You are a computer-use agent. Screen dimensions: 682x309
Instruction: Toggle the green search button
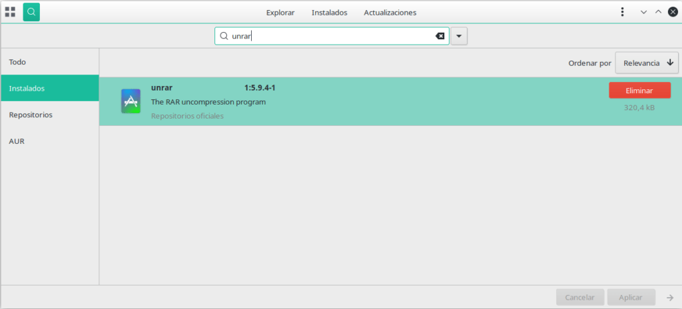pyautogui.click(x=31, y=12)
